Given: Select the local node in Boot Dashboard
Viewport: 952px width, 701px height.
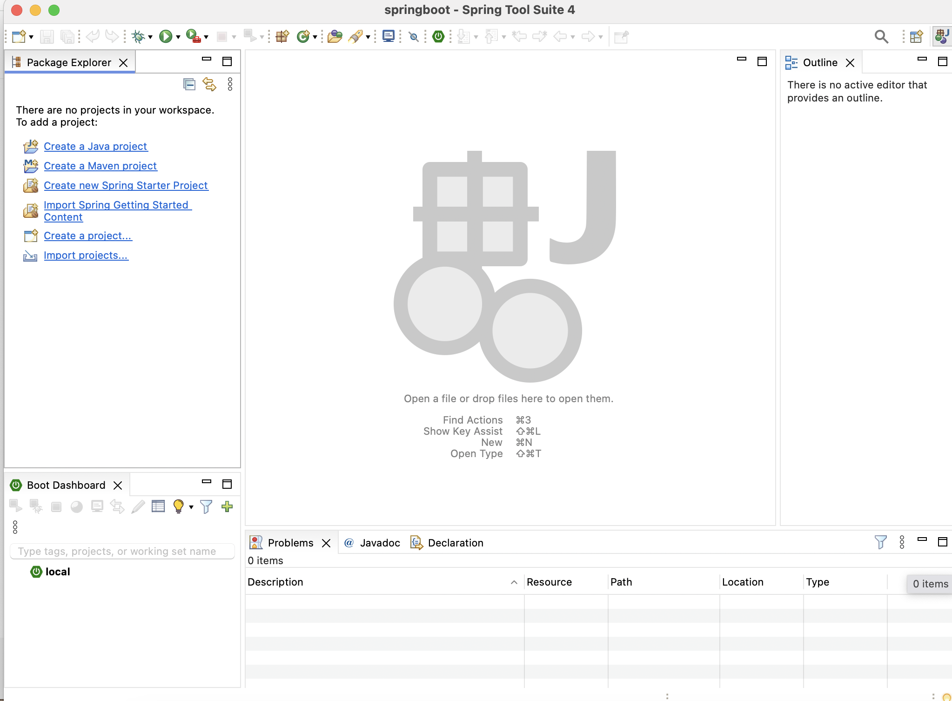Looking at the screenshot, I should coord(57,572).
